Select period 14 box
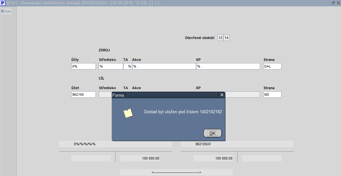The width and height of the screenshot is (341, 176). [226, 38]
